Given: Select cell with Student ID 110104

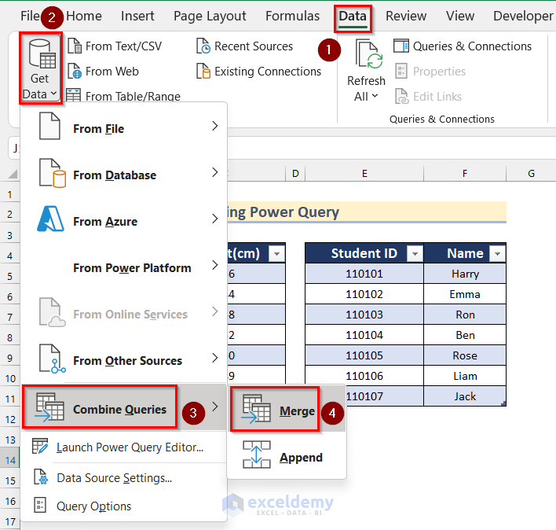Looking at the screenshot, I should (364, 335).
